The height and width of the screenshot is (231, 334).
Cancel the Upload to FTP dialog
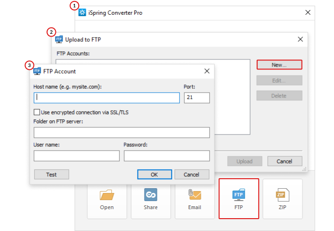[x=285, y=161]
